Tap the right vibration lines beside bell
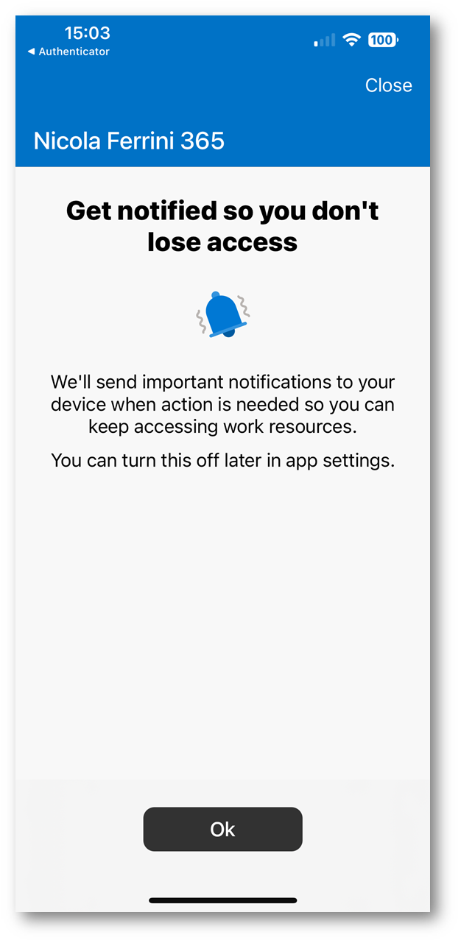Screen dimensions: 461x943 pos(244,306)
